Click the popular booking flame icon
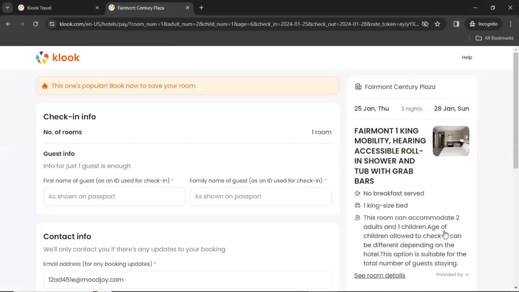519x292 pixels. tap(45, 85)
